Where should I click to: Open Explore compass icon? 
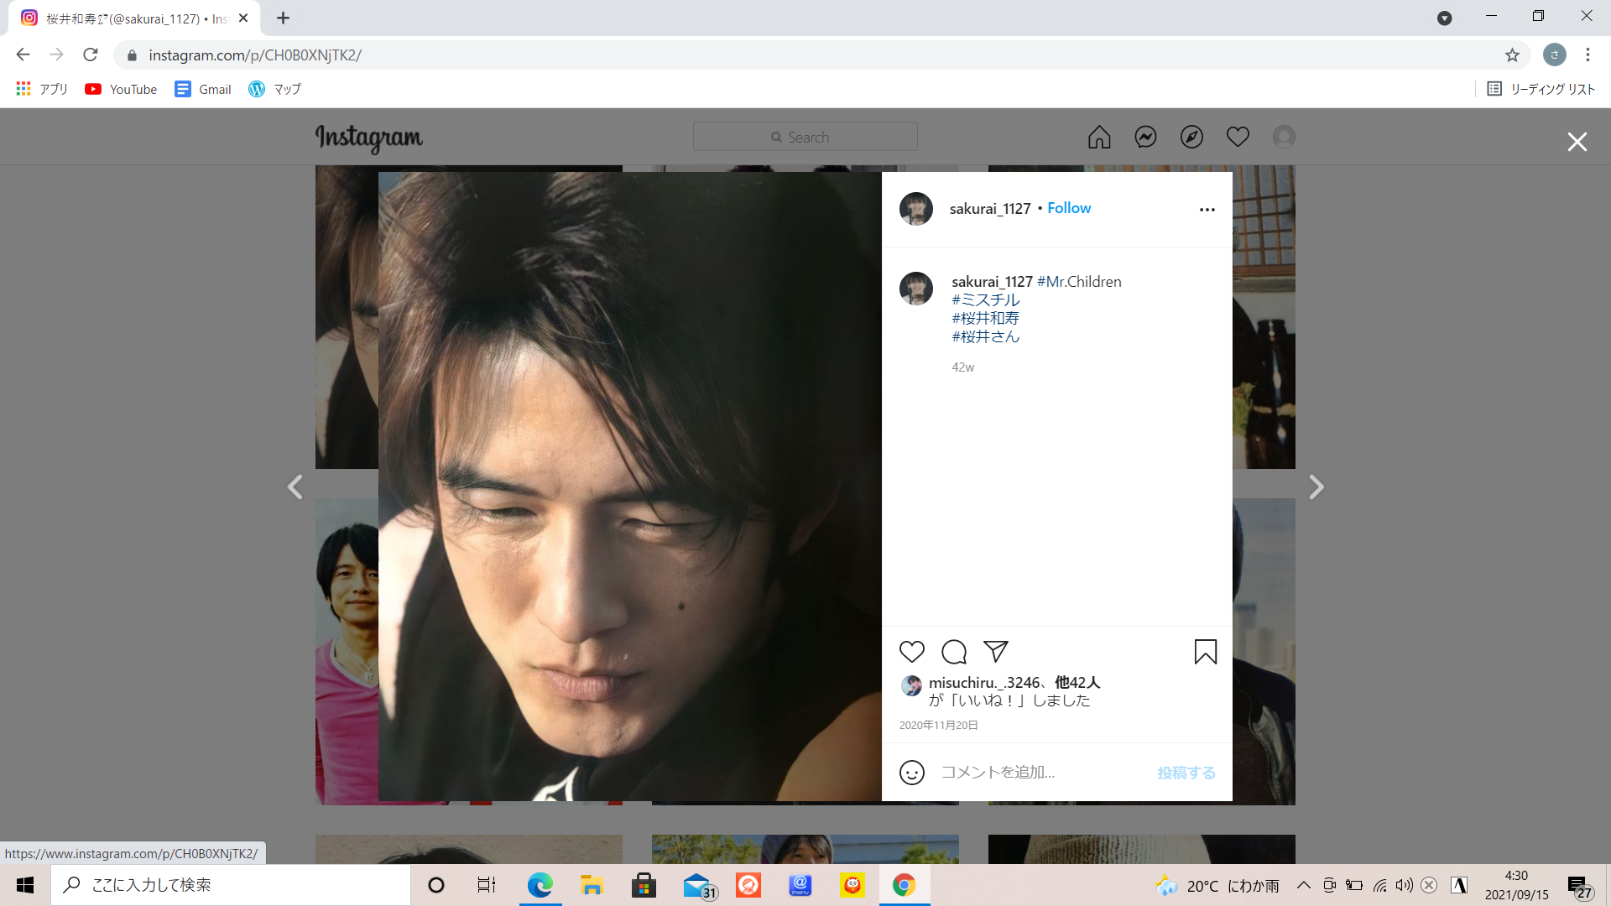[x=1191, y=137]
